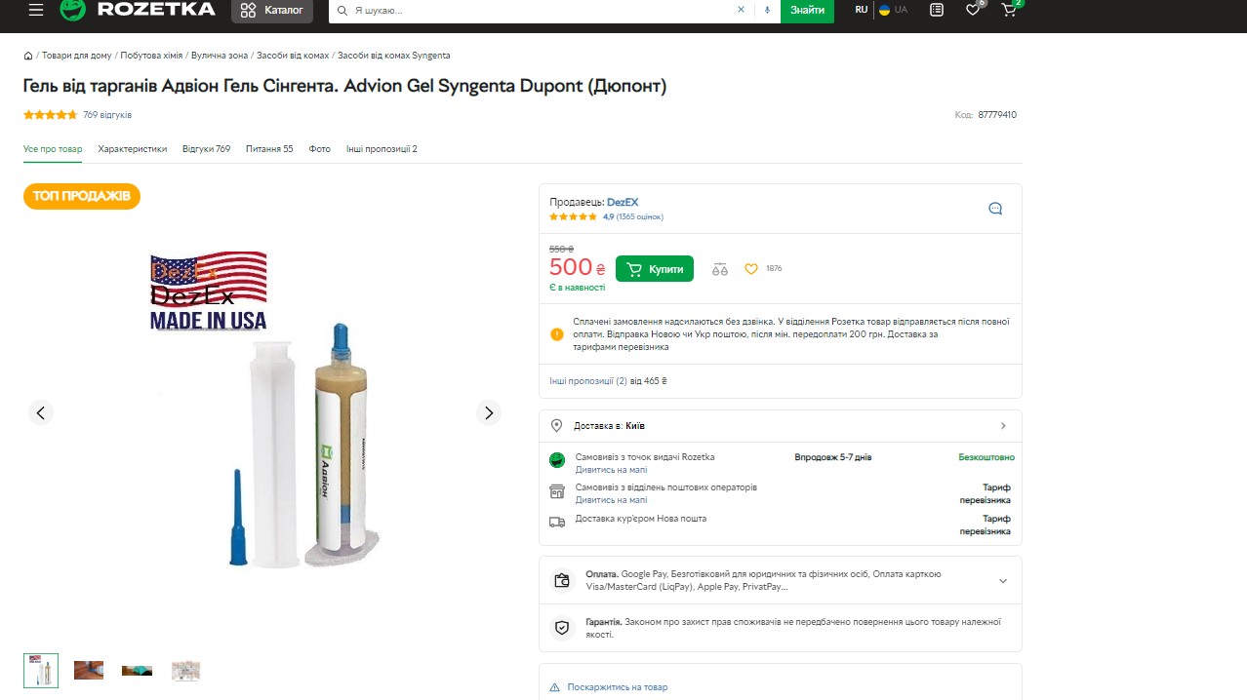Screen dimensions: 1247x700
Task: Switch to 'Інші пропозиції 2' tab
Action: point(382,149)
